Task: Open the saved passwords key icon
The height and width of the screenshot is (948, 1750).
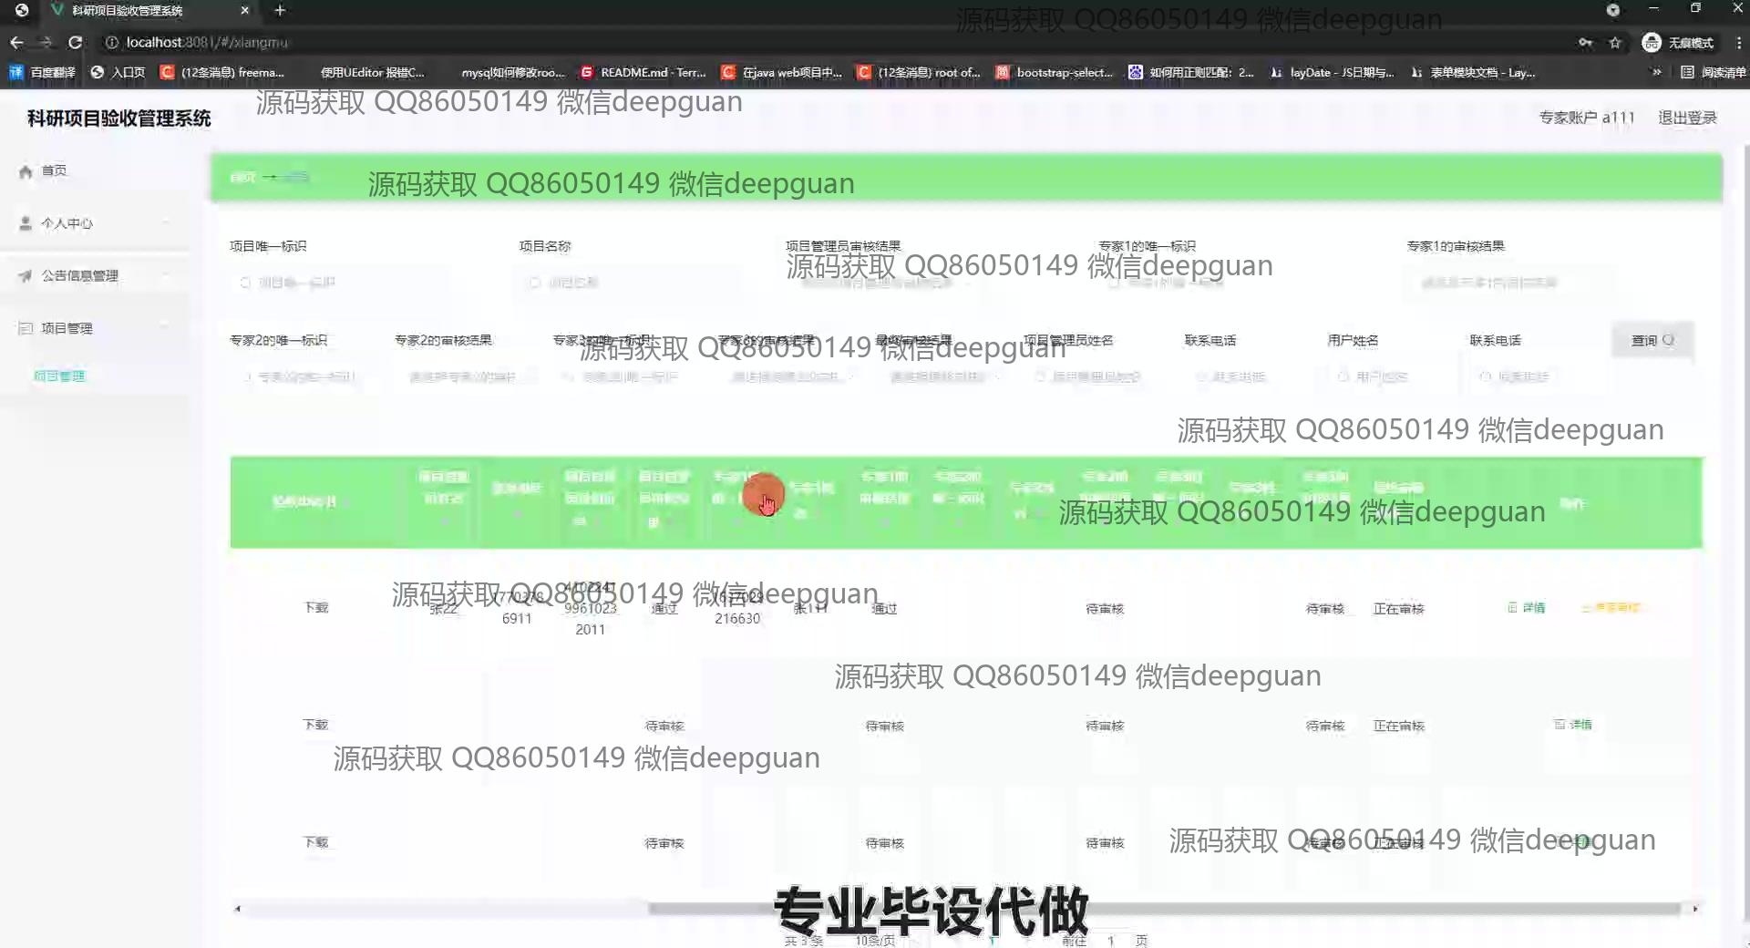Action: tap(1586, 42)
